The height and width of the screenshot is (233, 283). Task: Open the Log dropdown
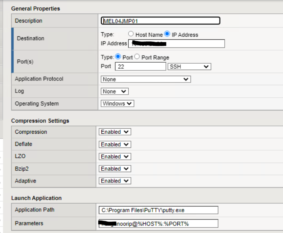tap(114, 91)
